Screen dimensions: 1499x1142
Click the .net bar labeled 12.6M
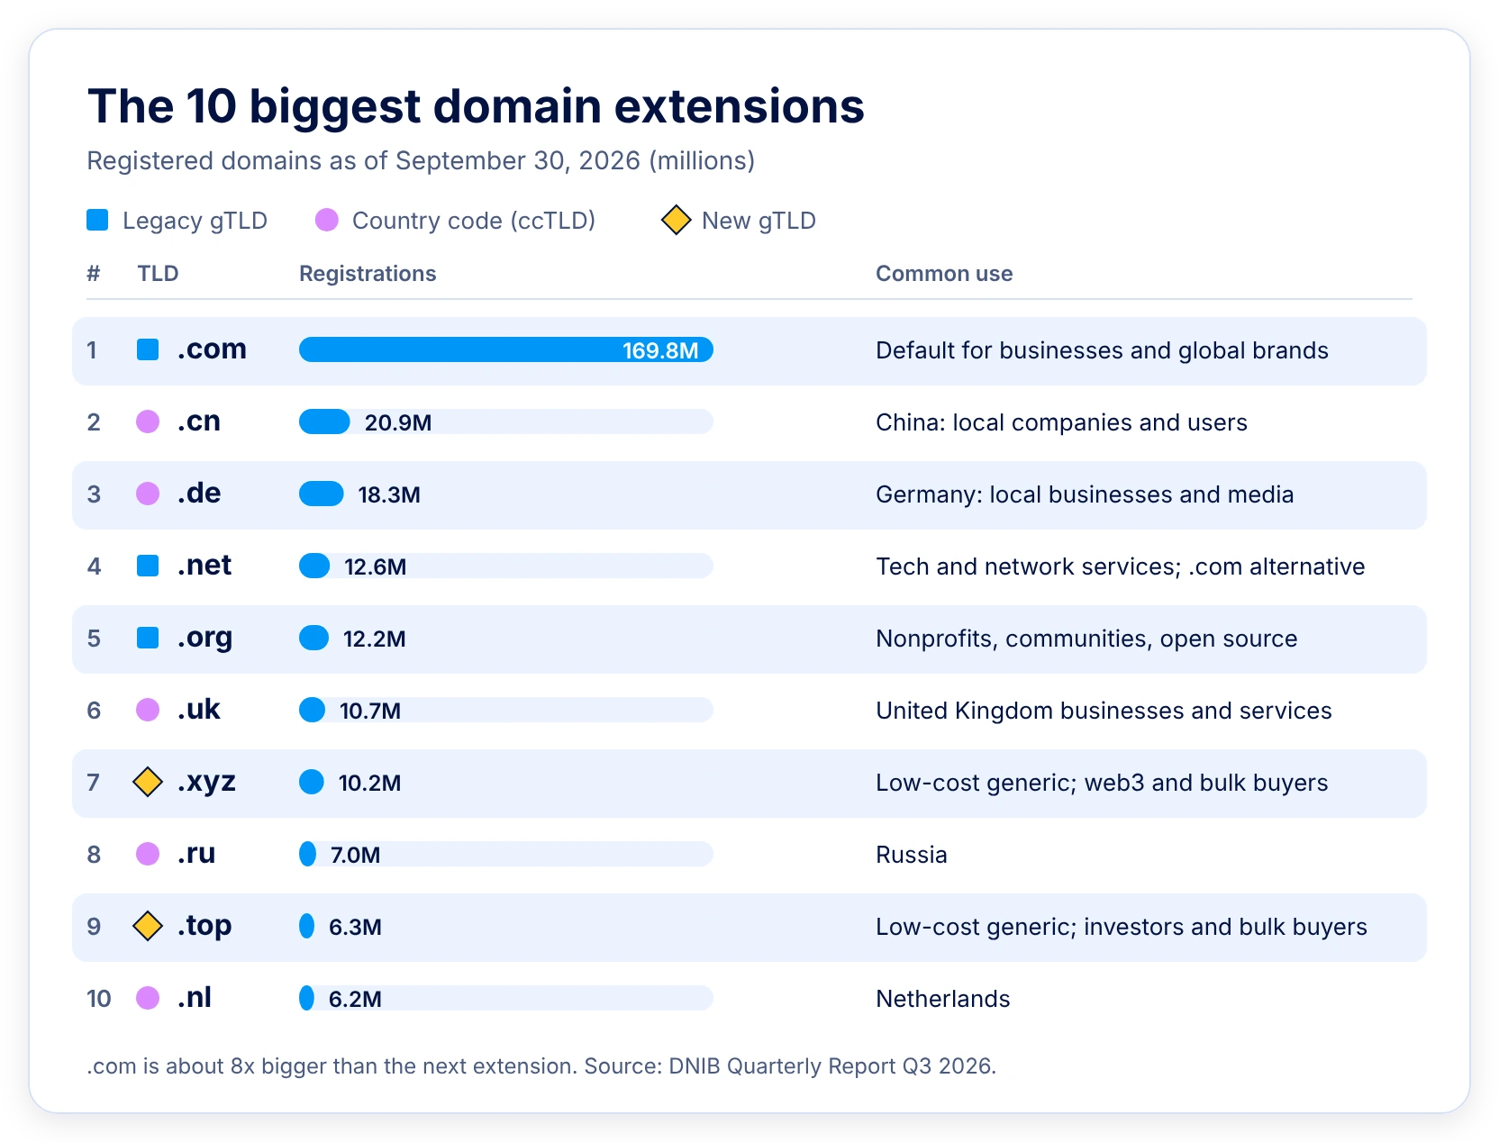click(314, 566)
